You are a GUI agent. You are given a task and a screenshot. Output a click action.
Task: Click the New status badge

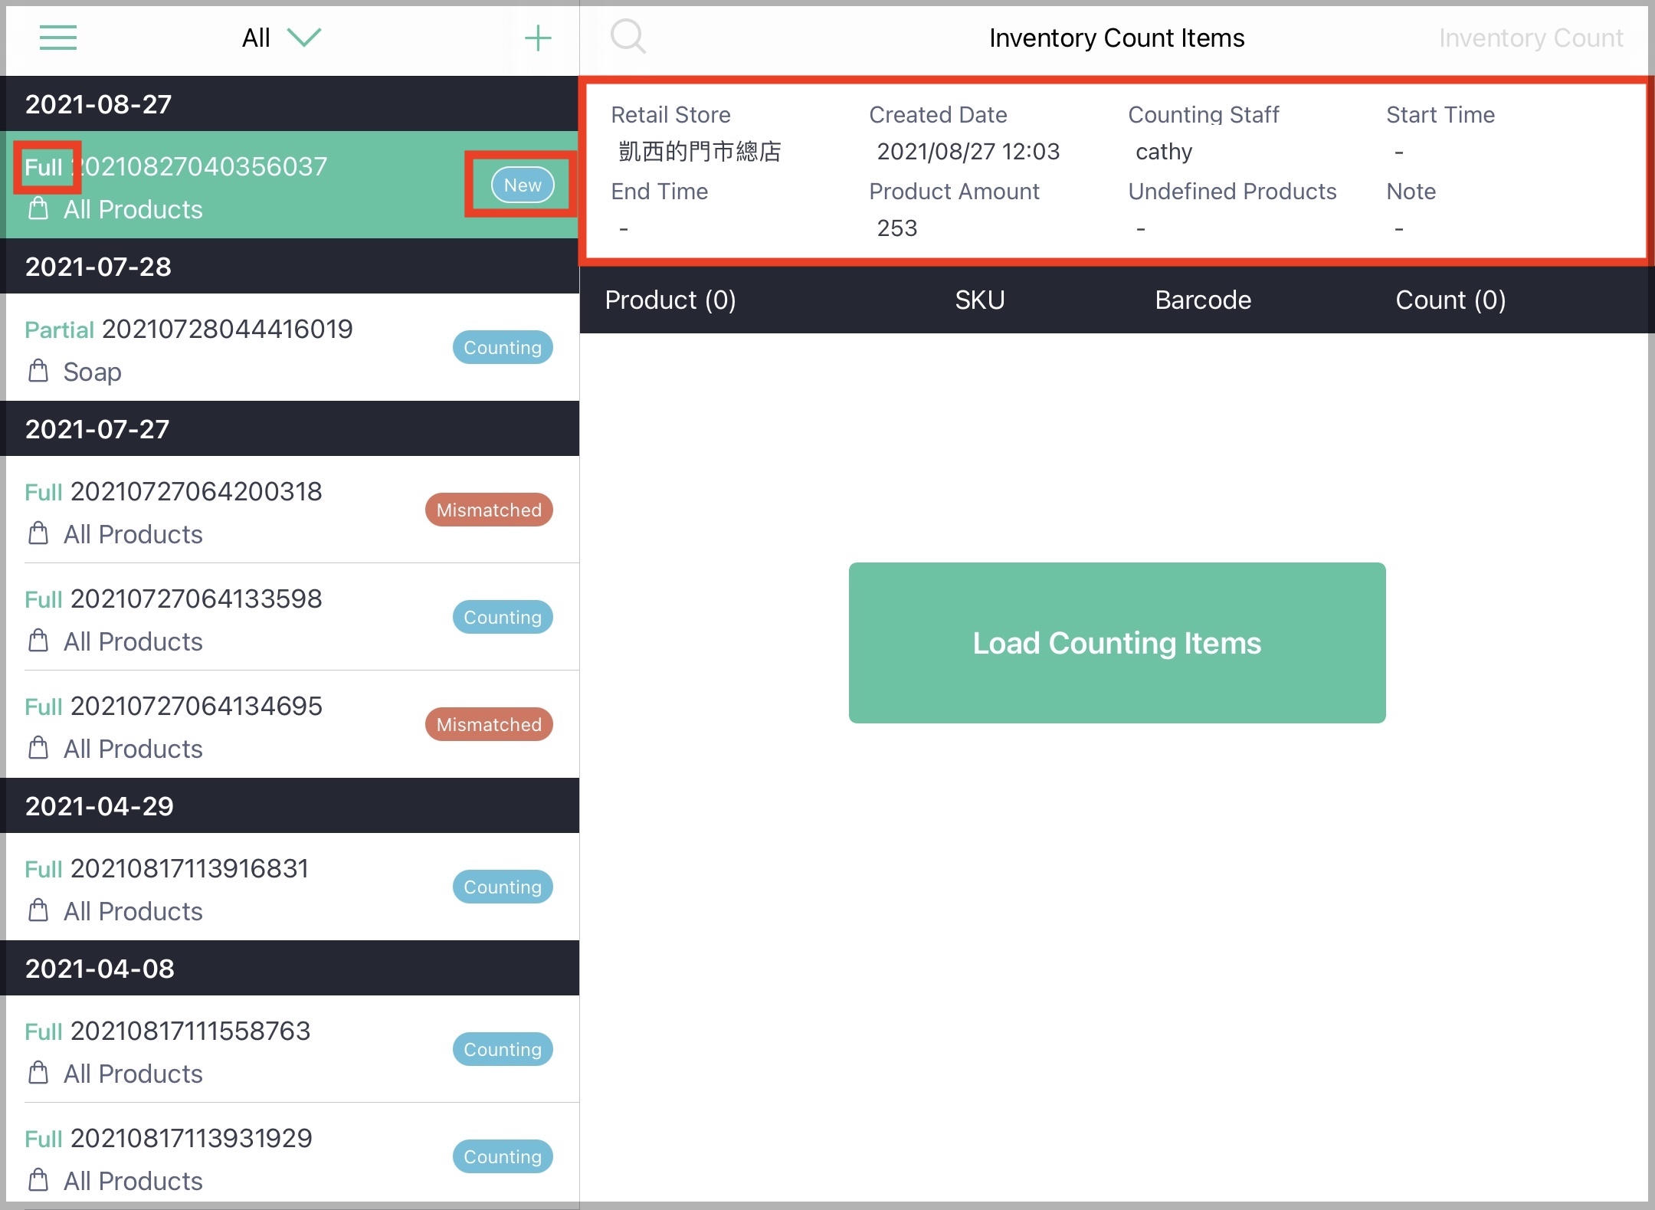(523, 185)
